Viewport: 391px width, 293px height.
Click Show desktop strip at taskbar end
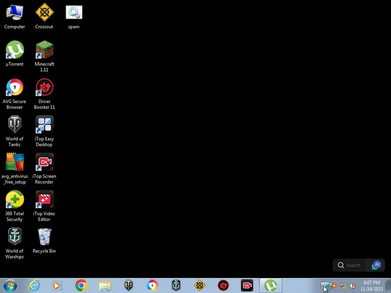point(388,285)
